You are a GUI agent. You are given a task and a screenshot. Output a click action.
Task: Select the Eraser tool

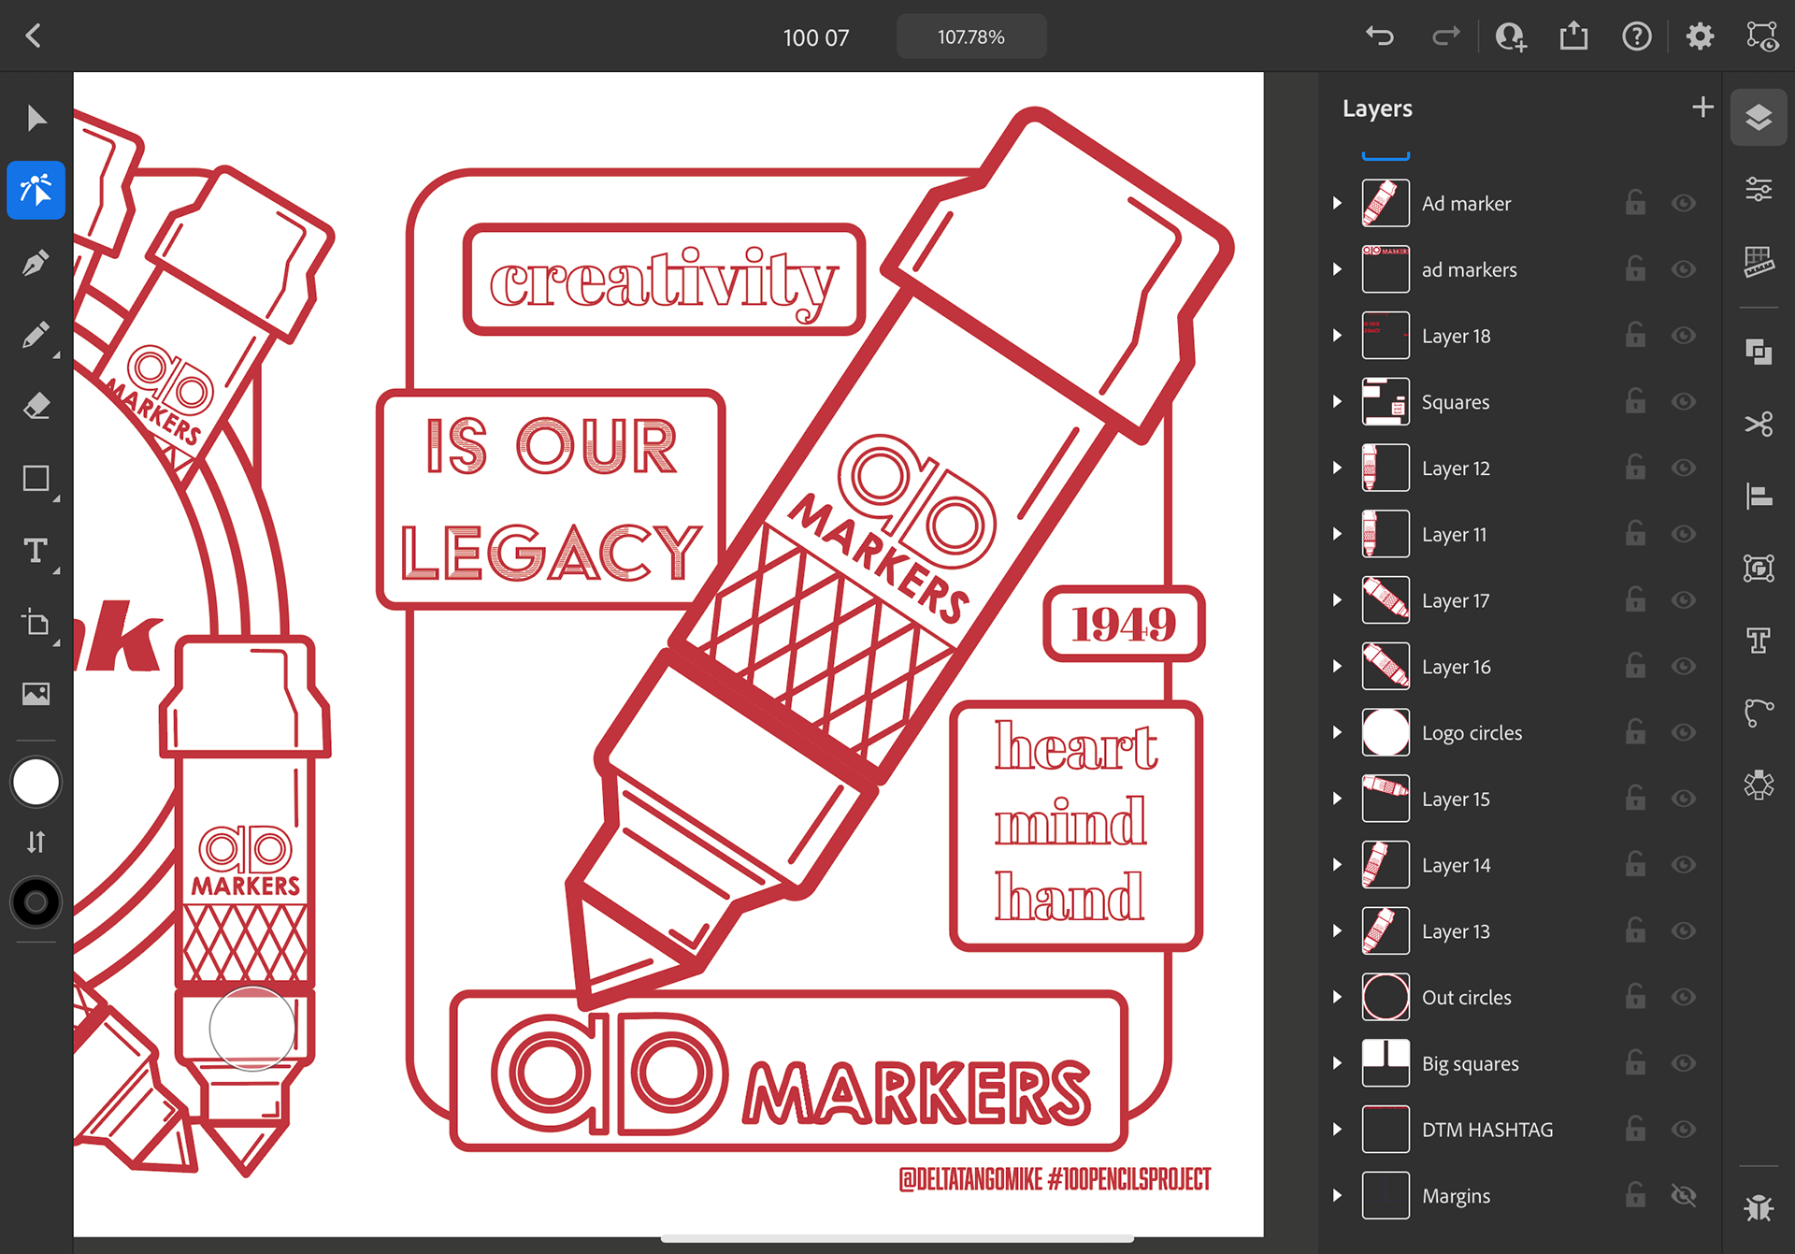[x=36, y=407]
